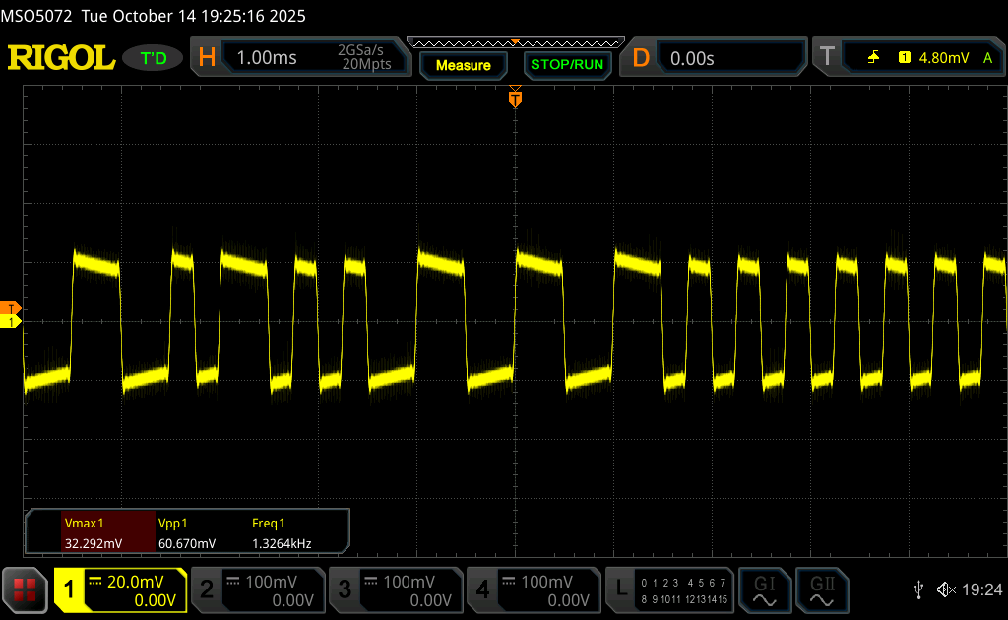This screenshot has width=1008, height=620.
Task: Enable channel 2
Action: [257, 589]
